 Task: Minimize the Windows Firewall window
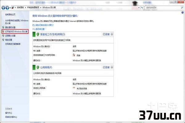172,2
